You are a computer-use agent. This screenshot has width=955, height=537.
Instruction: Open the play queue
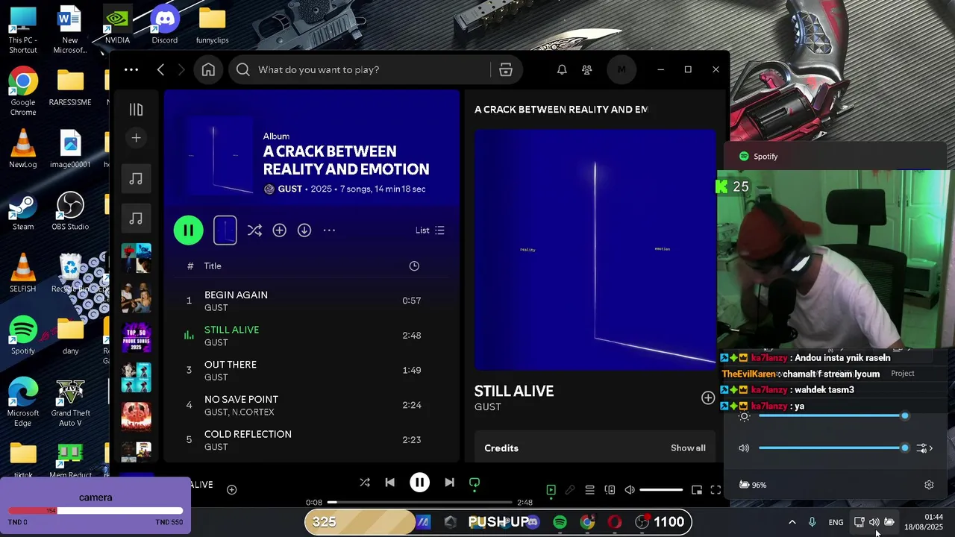pyautogui.click(x=589, y=490)
